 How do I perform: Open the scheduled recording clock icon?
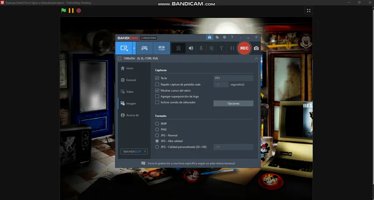[224, 37]
